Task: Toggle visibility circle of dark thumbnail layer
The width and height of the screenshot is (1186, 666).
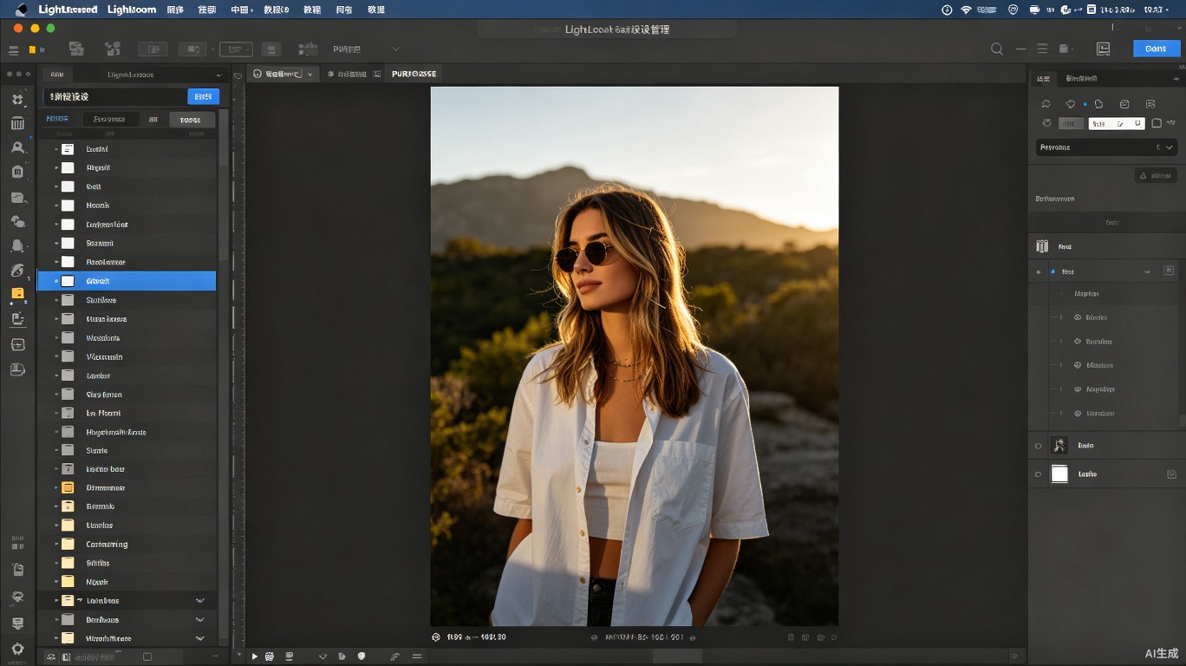Action: click(1039, 446)
